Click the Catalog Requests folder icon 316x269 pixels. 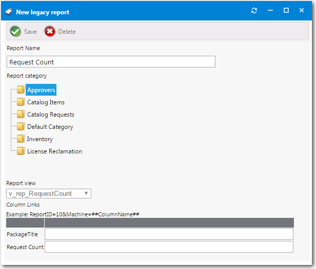click(21, 115)
